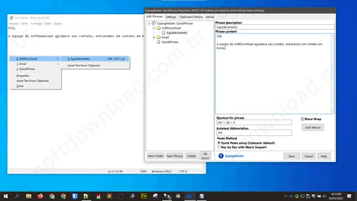Click the Shortcut for phrase field
Image resolution: width=357 pixels, height=201 pixels.
point(254,122)
